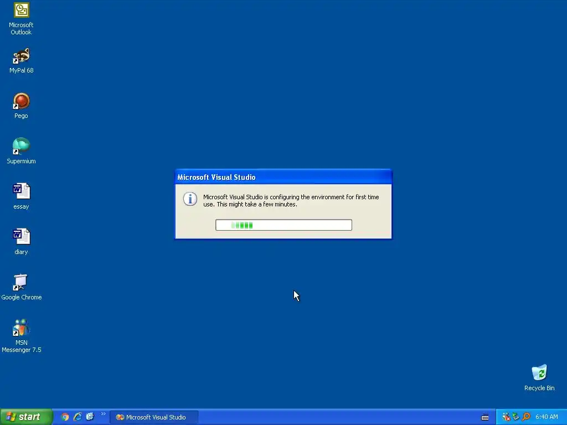Click the orange magnifier tray icon
The width and height of the screenshot is (567, 425).
[526, 417]
